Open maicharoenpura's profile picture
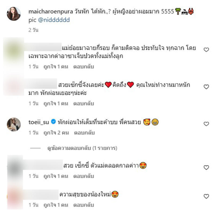214x216 pixels. (x=14, y=14)
